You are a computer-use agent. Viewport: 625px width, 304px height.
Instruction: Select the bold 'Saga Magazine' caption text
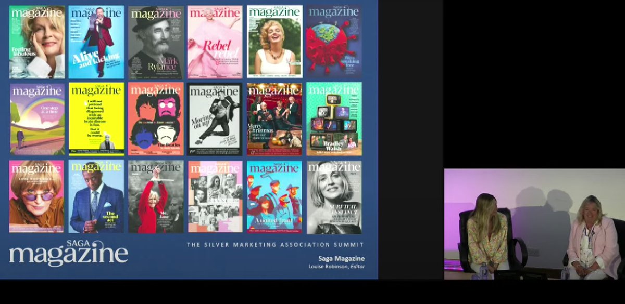point(342,258)
